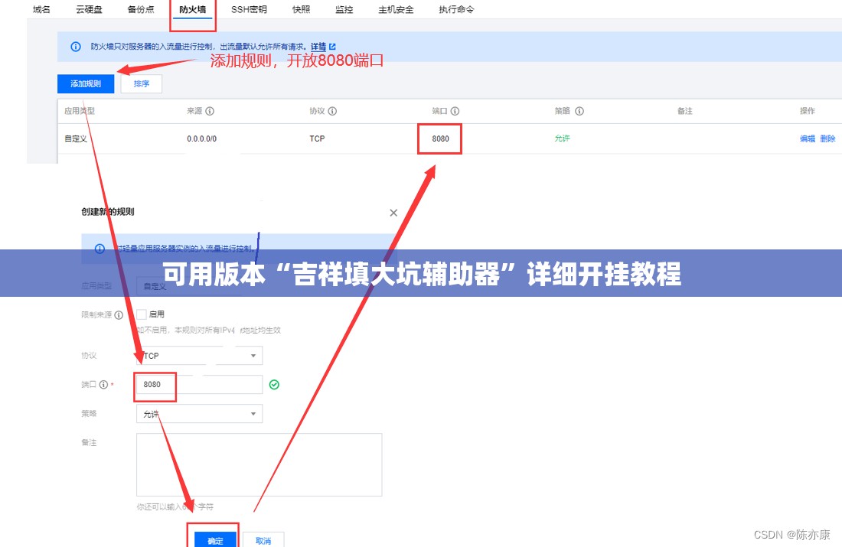Click the 自定义 application type cell
The image size is (842, 547).
point(76,138)
